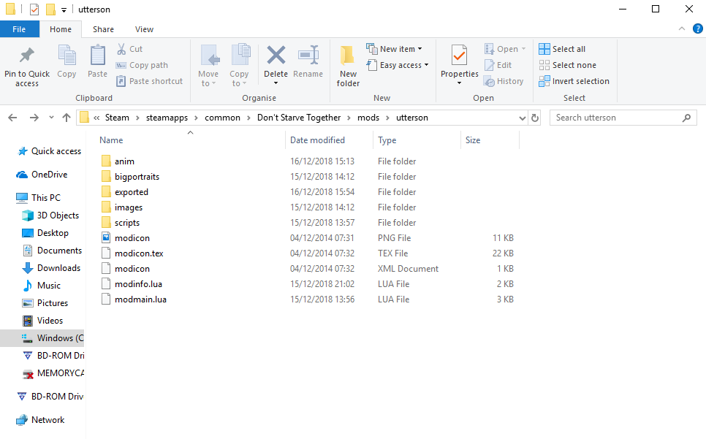Click Invert selection in the ribbon
706x439 pixels.
tap(574, 81)
